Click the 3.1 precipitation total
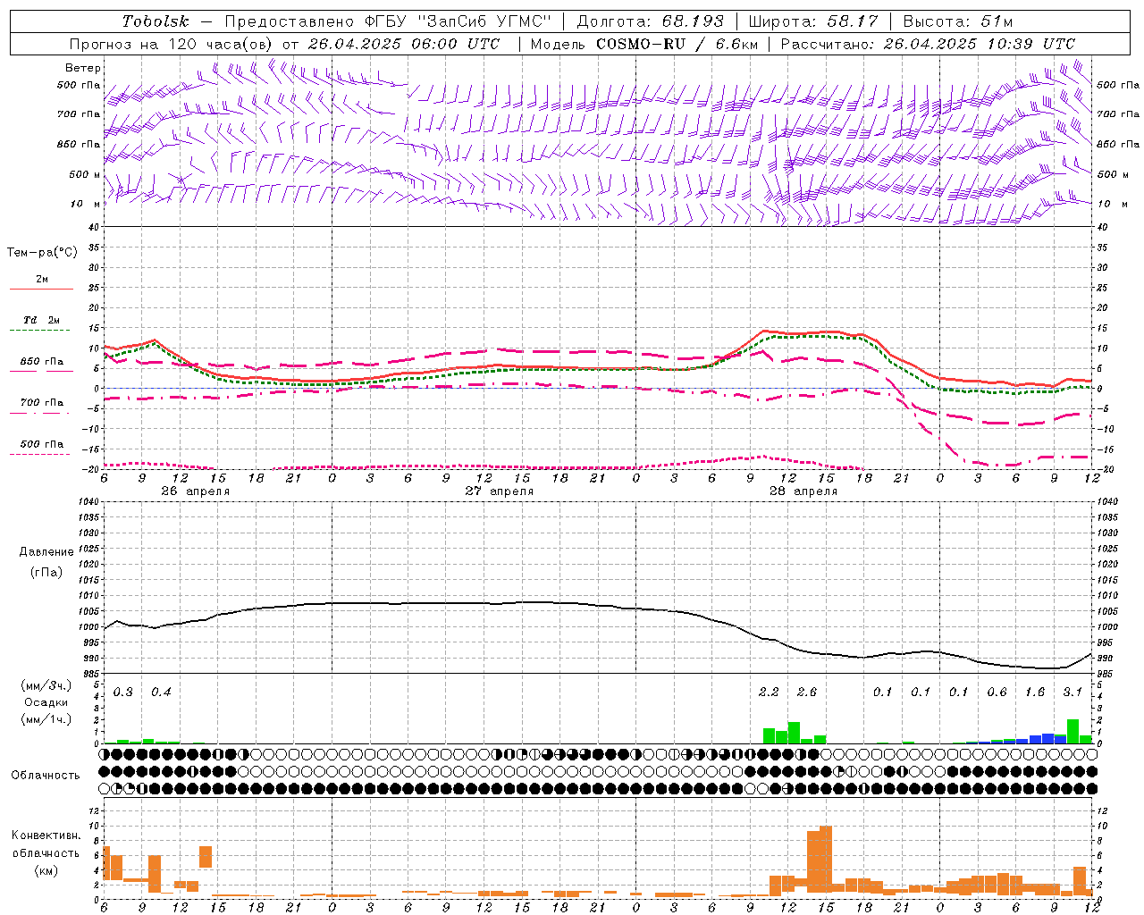This screenshot has width=1144, height=915. 1072,693
